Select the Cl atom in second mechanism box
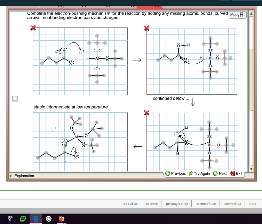The height and width of the screenshot is (224, 262). 186,60
